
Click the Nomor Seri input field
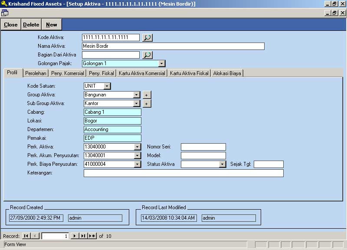(203, 147)
